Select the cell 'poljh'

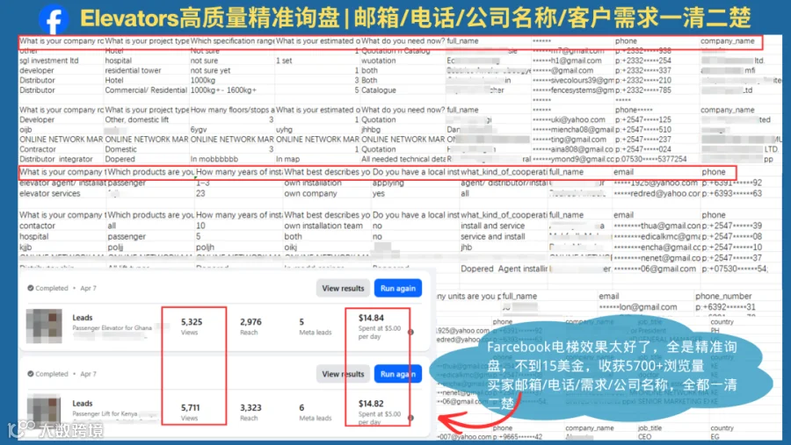point(206,248)
